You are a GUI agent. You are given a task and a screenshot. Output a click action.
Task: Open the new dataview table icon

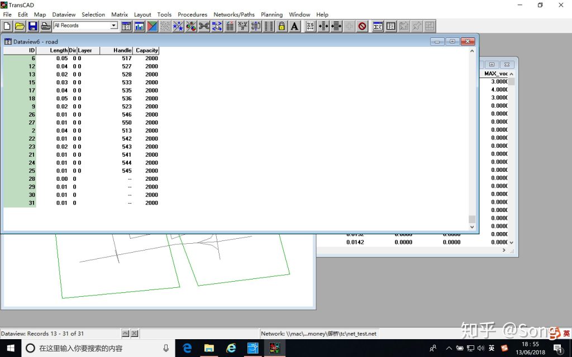point(126,26)
